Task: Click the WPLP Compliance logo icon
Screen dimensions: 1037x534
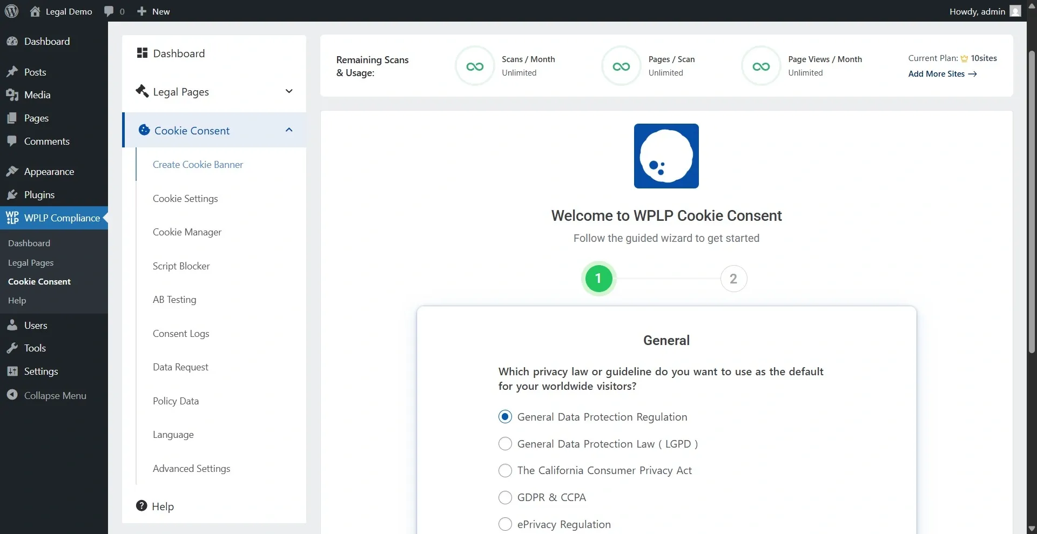Action: (12, 218)
